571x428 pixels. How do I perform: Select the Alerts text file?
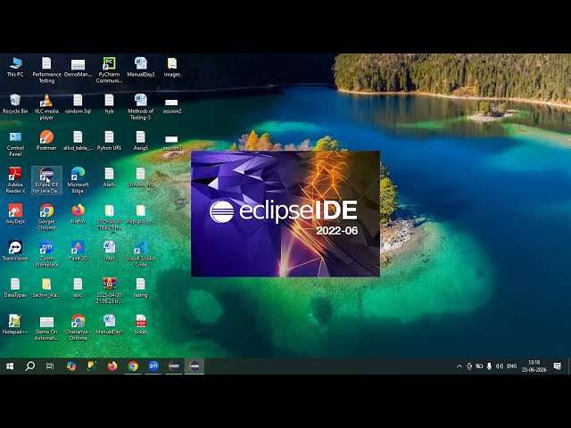pos(109,177)
